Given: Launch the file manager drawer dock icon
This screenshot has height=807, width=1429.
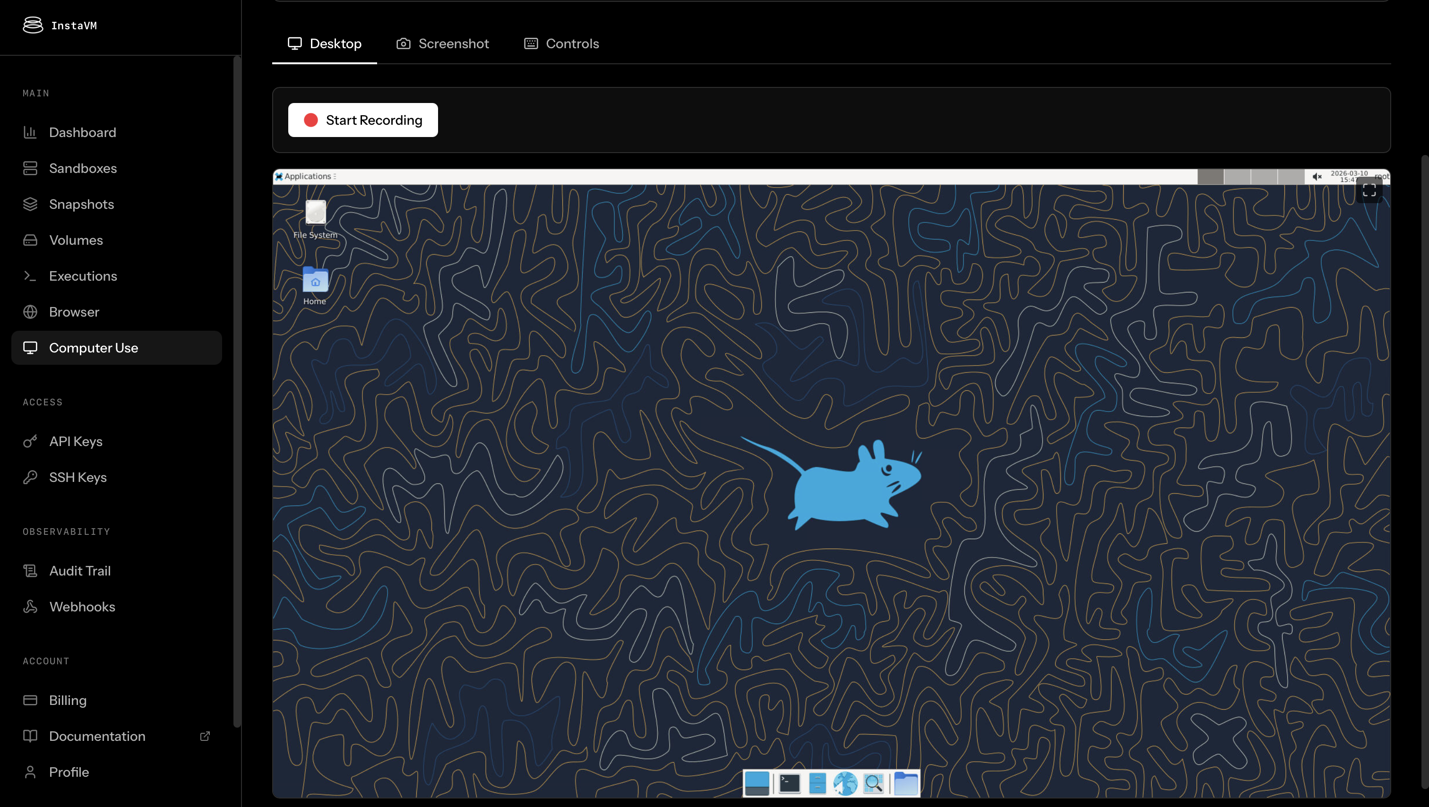Looking at the screenshot, I should coord(817,783).
